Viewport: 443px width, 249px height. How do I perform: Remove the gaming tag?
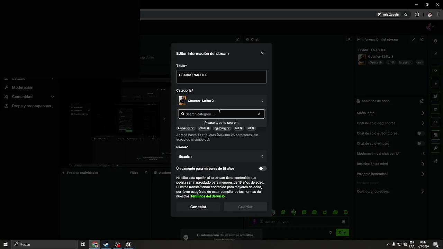click(x=228, y=128)
